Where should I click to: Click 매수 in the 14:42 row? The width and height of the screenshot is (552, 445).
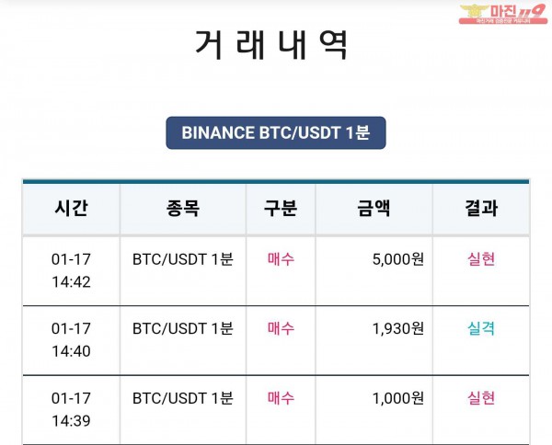tap(281, 259)
